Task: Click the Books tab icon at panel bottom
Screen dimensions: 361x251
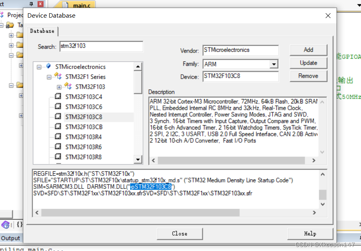Action: pos(6,225)
